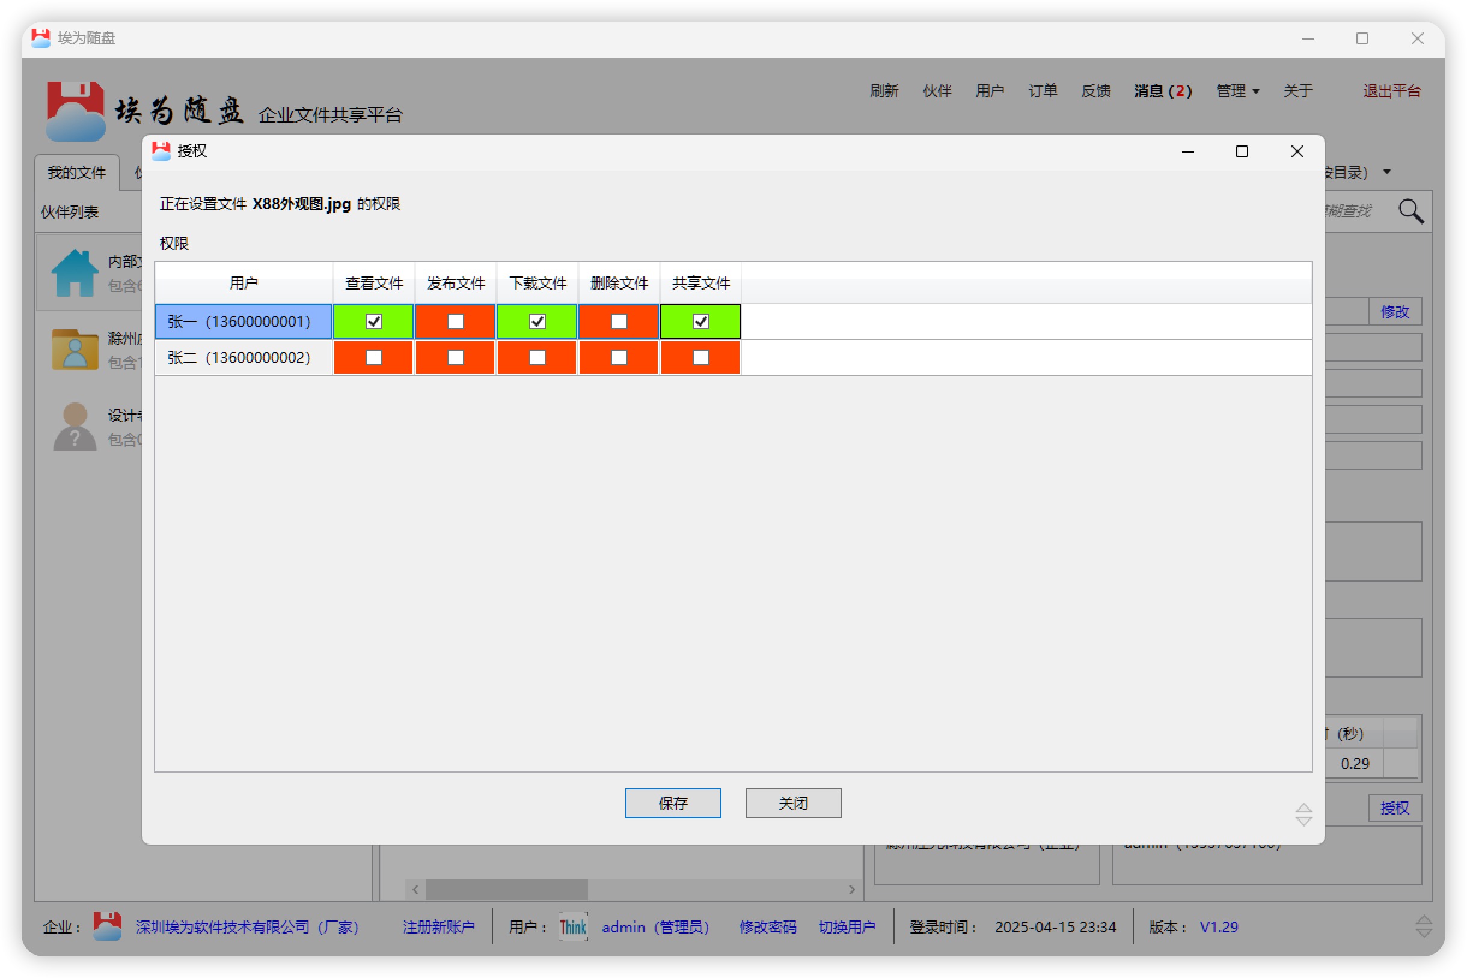The width and height of the screenshot is (1467, 978).
Task: Click the dialog resize up-down arrows
Action: [x=1303, y=815]
